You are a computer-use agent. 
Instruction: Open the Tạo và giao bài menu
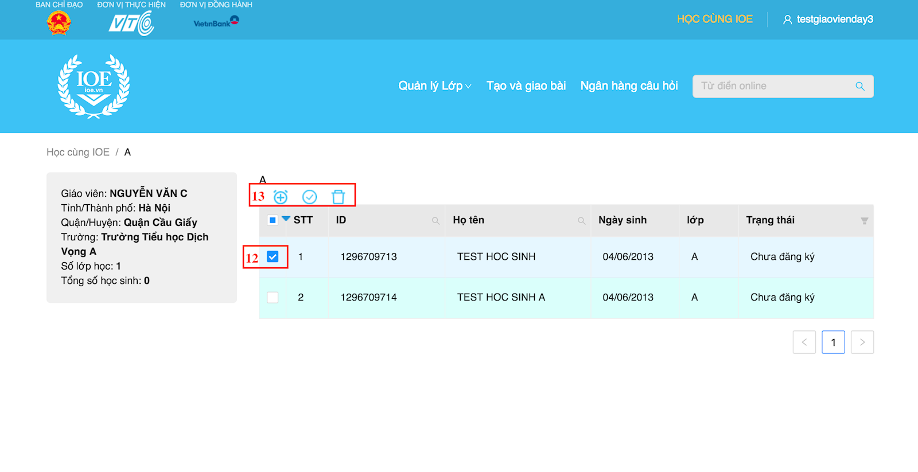pyautogui.click(x=526, y=86)
